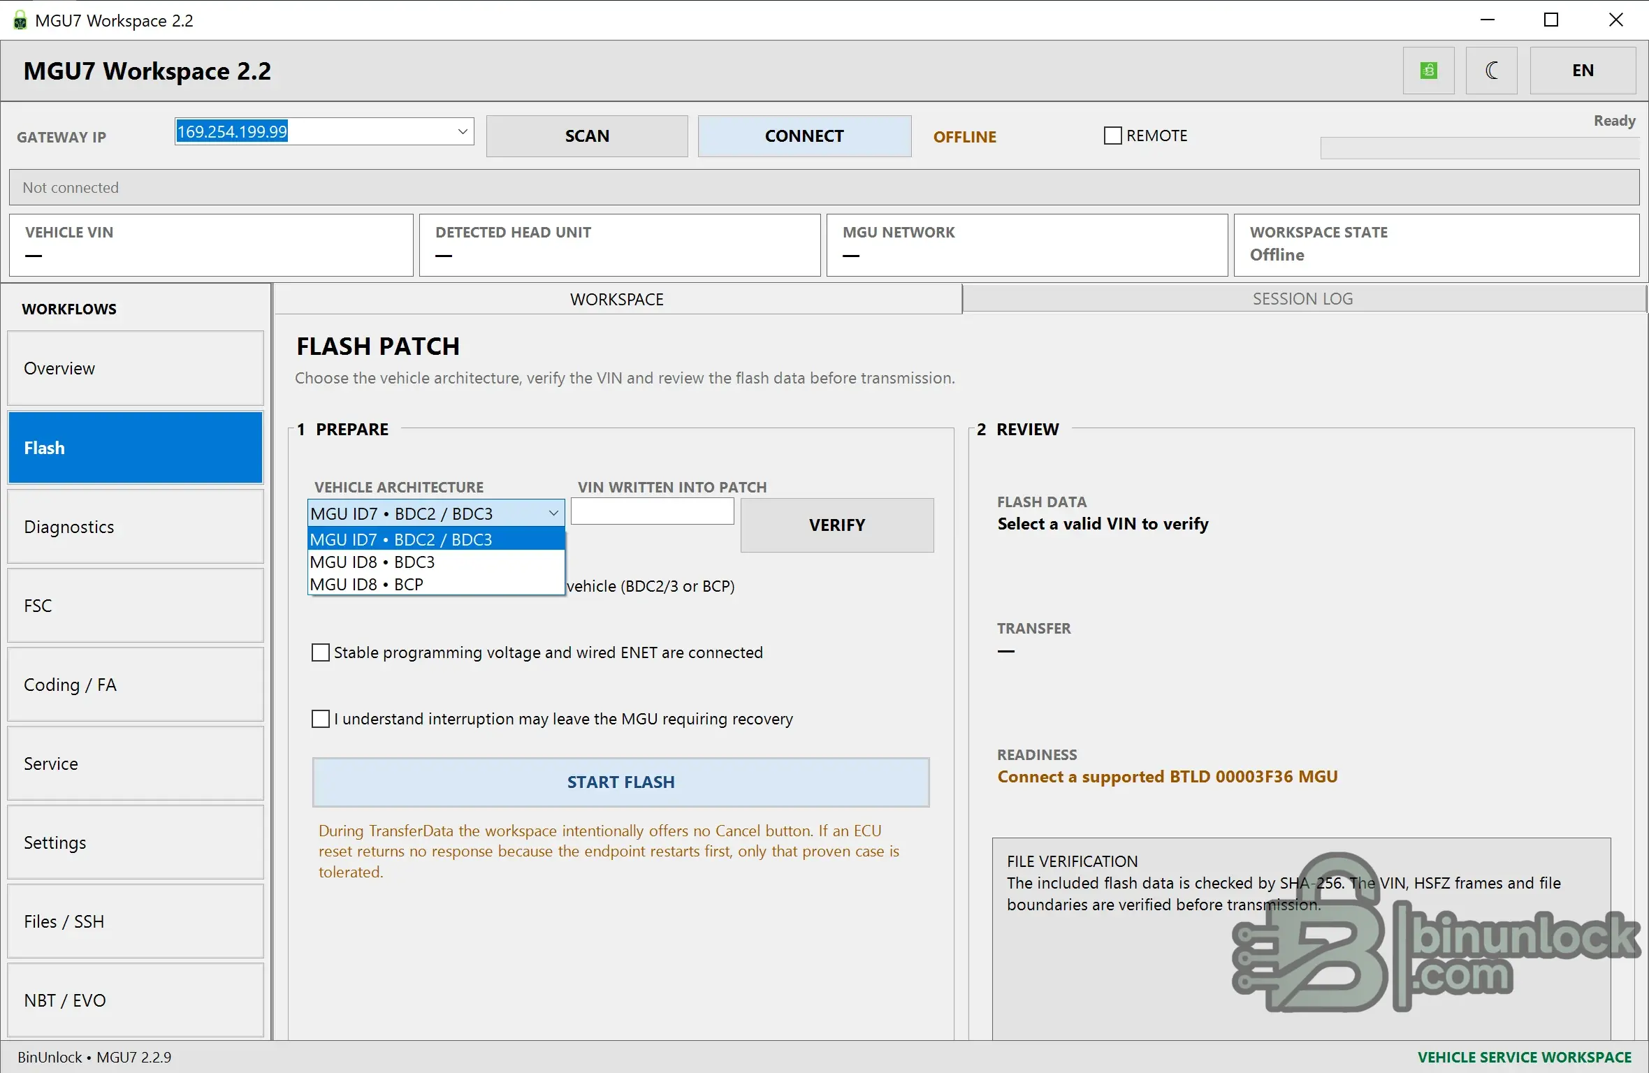1649x1073 pixels.
Task: Toggle dark mode moon icon
Action: coord(1491,71)
